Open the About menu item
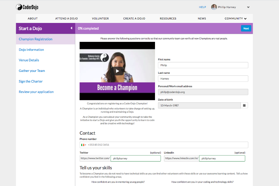 pos(33,19)
